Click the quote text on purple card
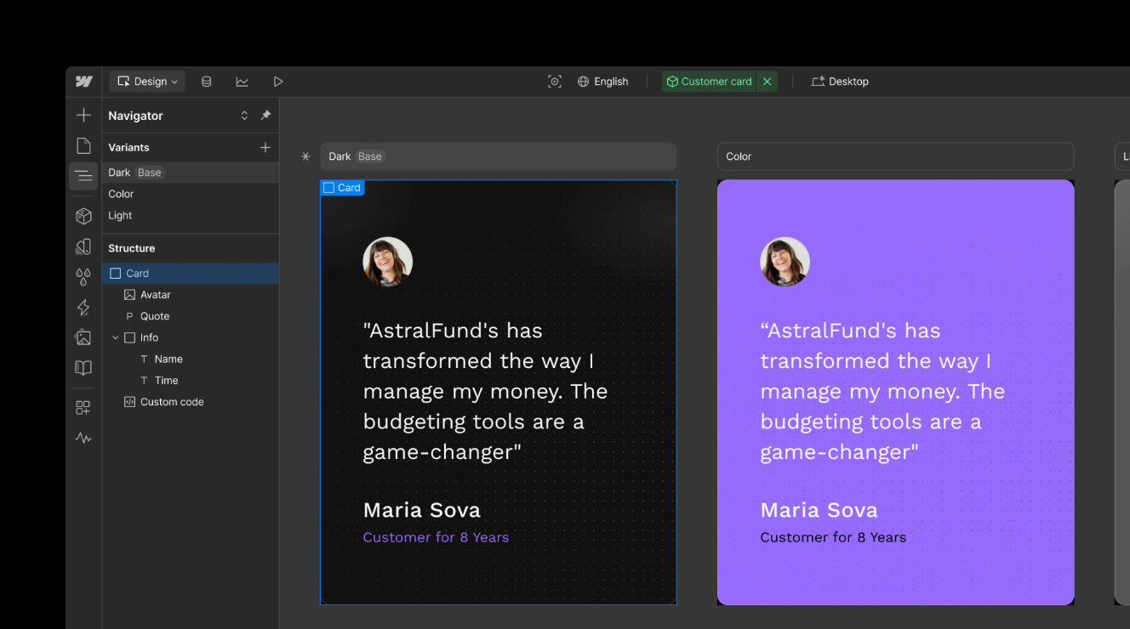This screenshot has height=629, width=1130. 882,391
